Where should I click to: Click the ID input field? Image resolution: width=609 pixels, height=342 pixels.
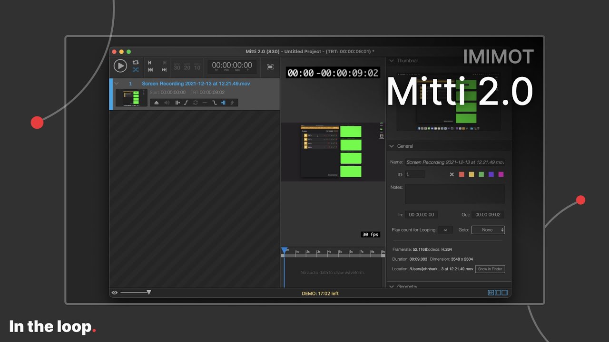point(415,174)
